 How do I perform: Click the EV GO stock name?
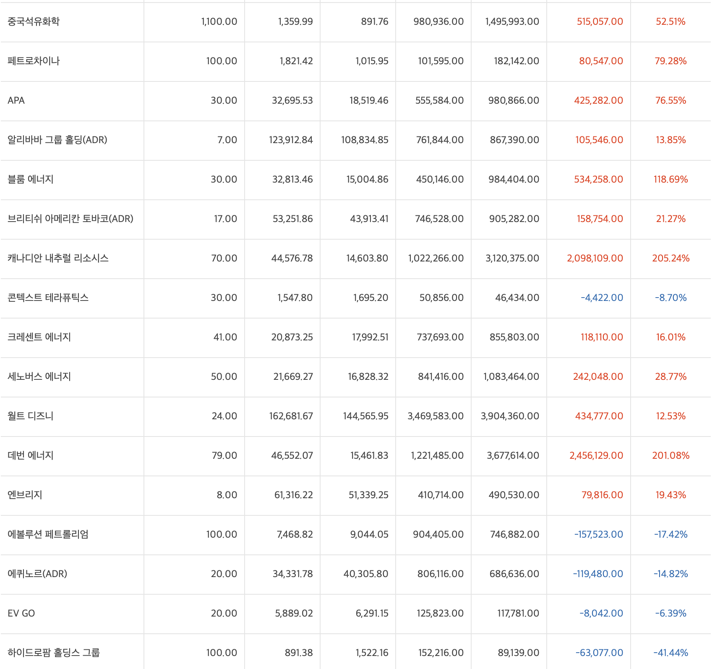pos(21,613)
